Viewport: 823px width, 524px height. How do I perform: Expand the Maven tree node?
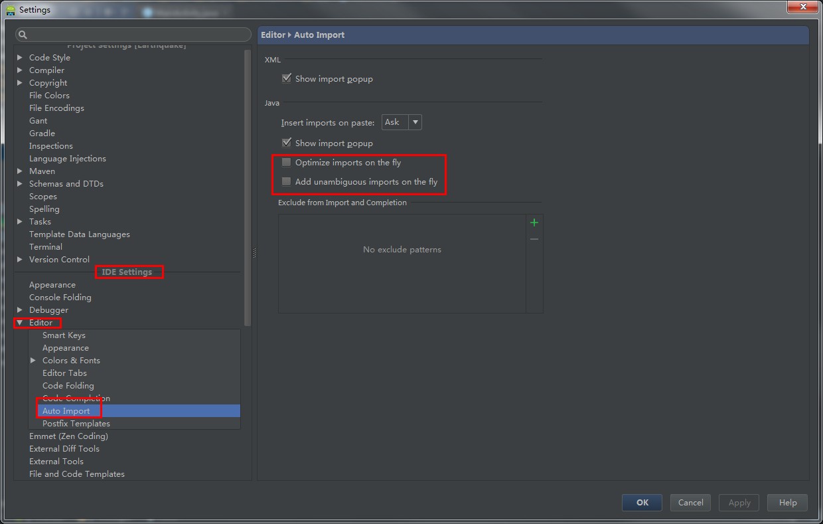(x=20, y=171)
